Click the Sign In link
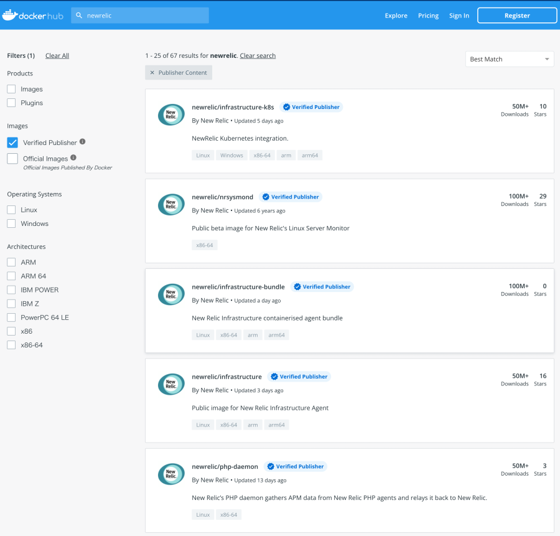Viewport: 560px width, 536px height. 459,16
